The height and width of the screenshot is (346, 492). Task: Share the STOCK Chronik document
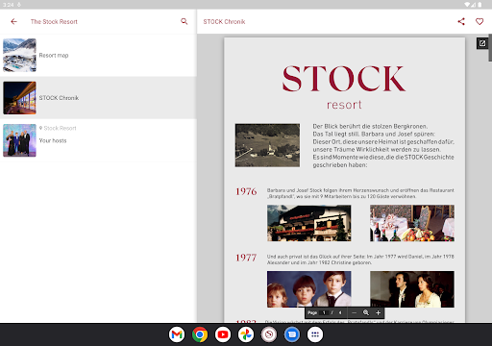coord(461,21)
